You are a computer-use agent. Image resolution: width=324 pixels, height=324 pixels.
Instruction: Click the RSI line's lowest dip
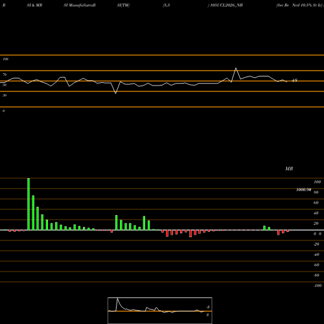point(116,93)
